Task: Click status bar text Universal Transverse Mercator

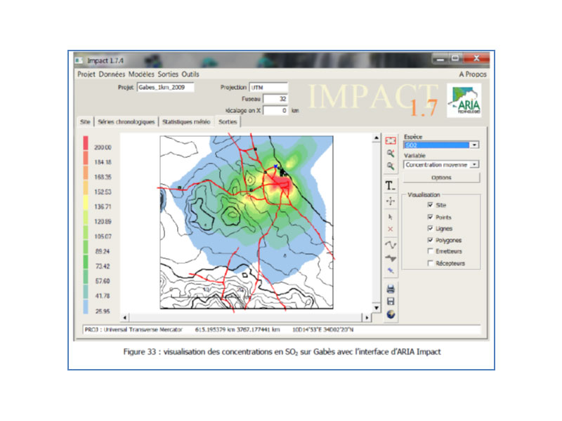Action: (x=143, y=330)
